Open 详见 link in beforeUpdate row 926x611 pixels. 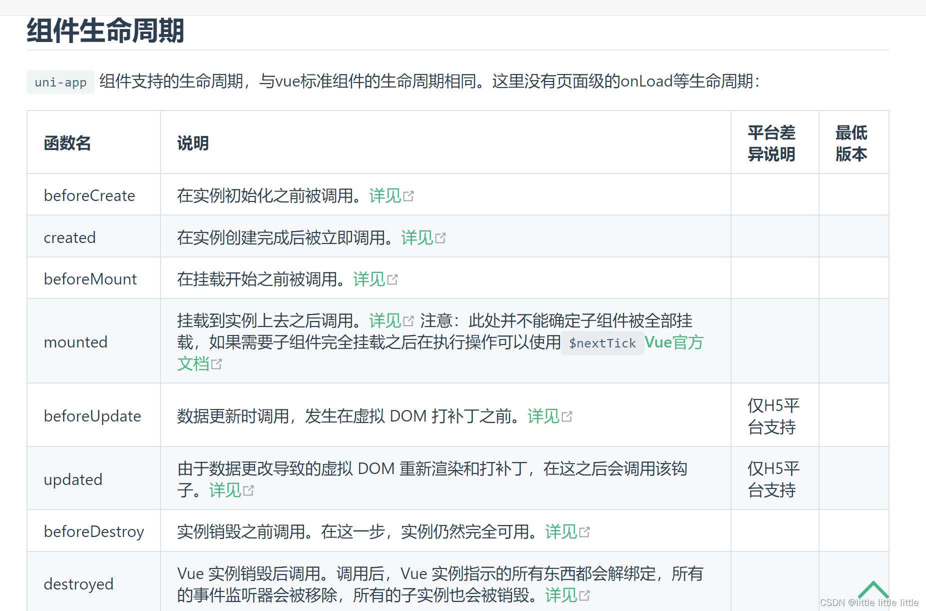[x=543, y=416]
